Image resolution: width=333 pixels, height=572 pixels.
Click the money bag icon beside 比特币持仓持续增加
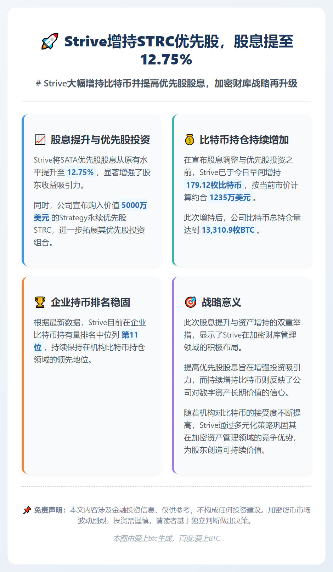click(190, 140)
